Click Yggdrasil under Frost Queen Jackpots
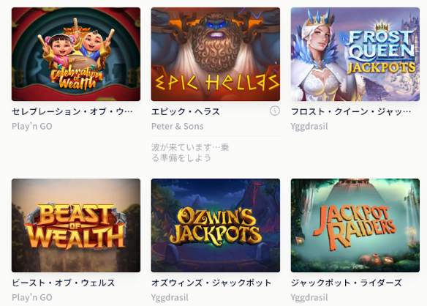The width and height of the screenshot is (427, 306). 309,126
